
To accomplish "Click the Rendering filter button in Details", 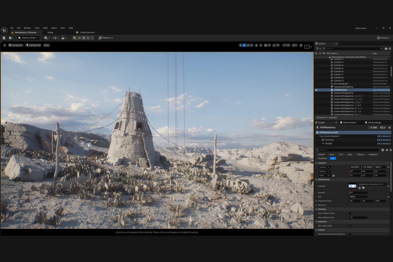I will pyautogui.click(x=373, y=155).
